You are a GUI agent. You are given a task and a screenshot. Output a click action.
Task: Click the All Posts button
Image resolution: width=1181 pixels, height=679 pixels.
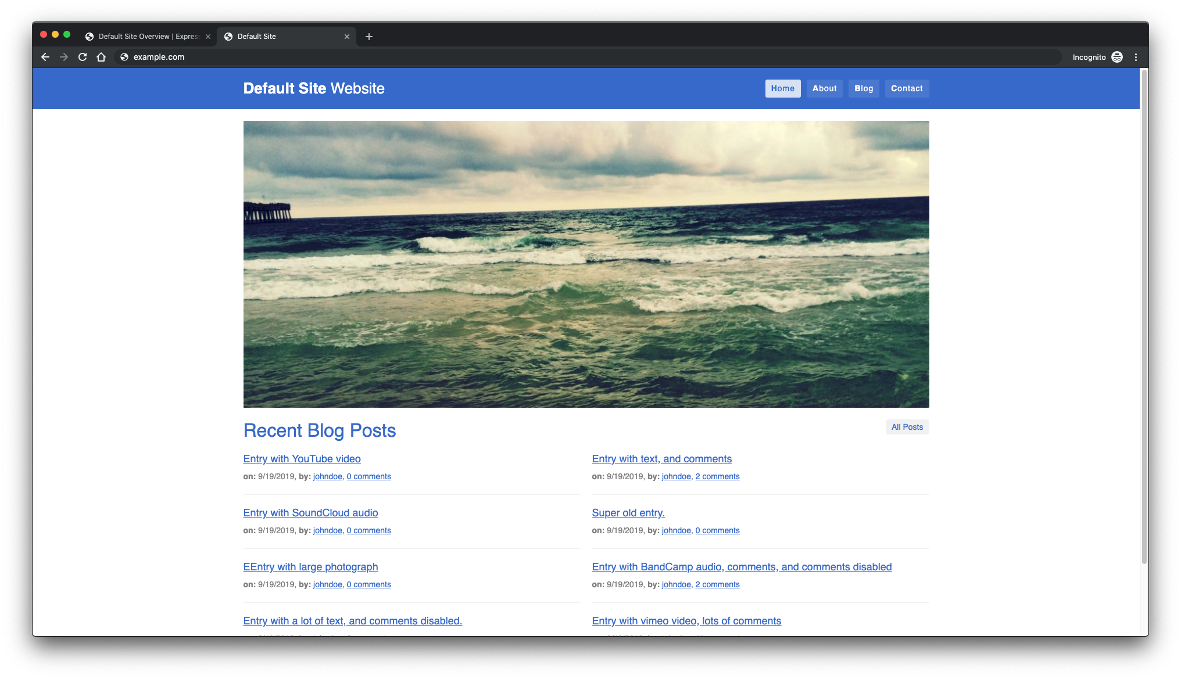[907, 427]
